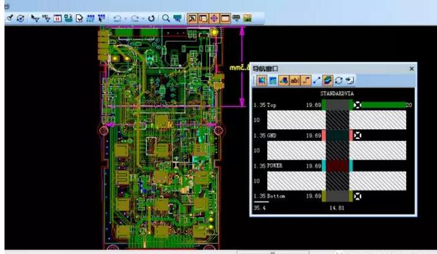
Task: Click the red pause-like window icon
Action: (57, 19)
